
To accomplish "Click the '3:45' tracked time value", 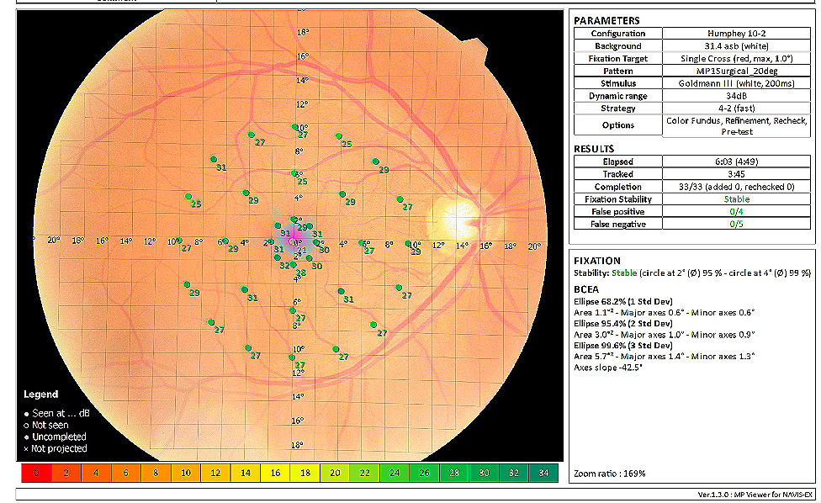I will [736, 174].
